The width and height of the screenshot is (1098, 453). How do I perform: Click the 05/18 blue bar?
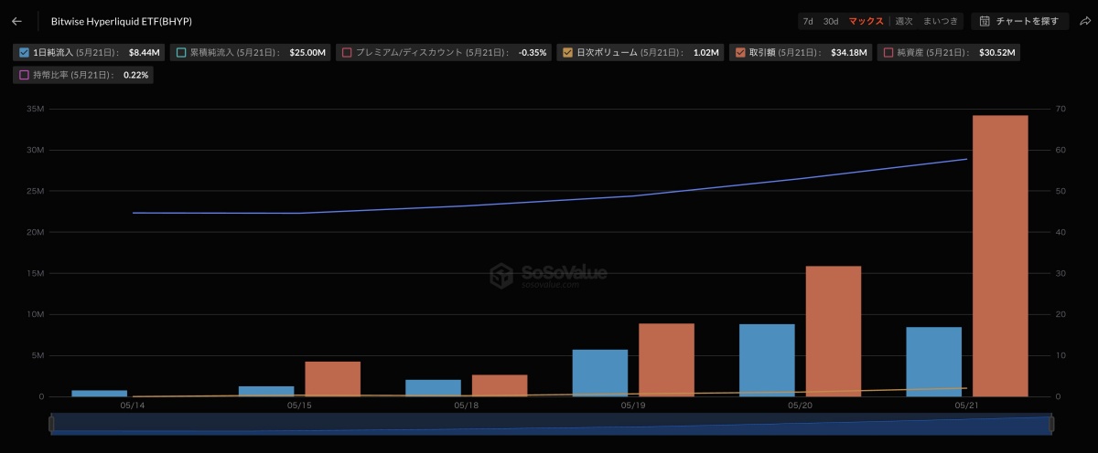pos(433,388)
